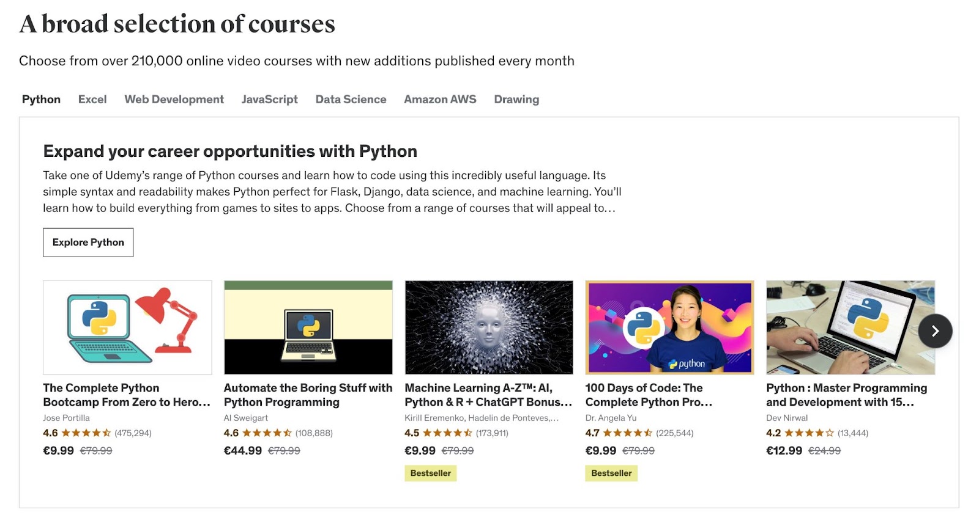Image resolution: width=979 pixels, height=526 pixels.
Task: Click the Python logo thumbnail of Complete Python Bootcamp
Action: (127, 327)
